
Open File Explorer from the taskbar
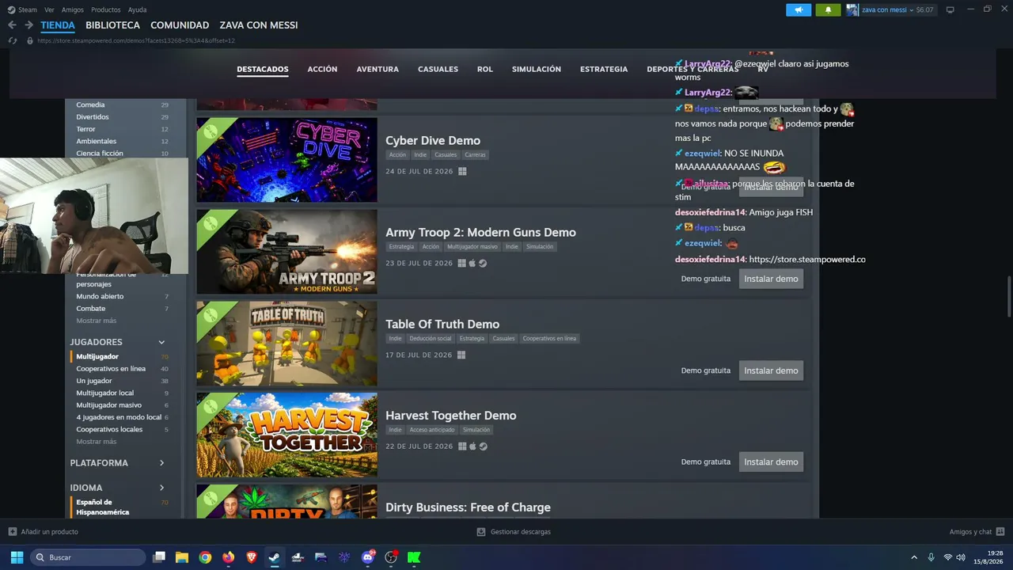point(182,557)
